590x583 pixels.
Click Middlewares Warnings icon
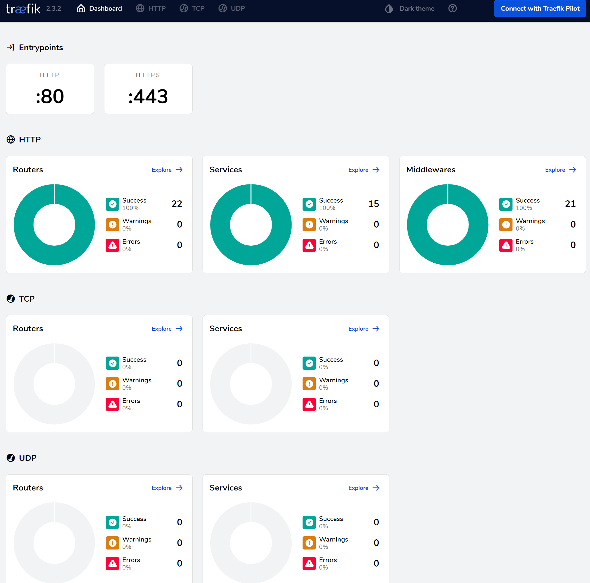(506, 225)
